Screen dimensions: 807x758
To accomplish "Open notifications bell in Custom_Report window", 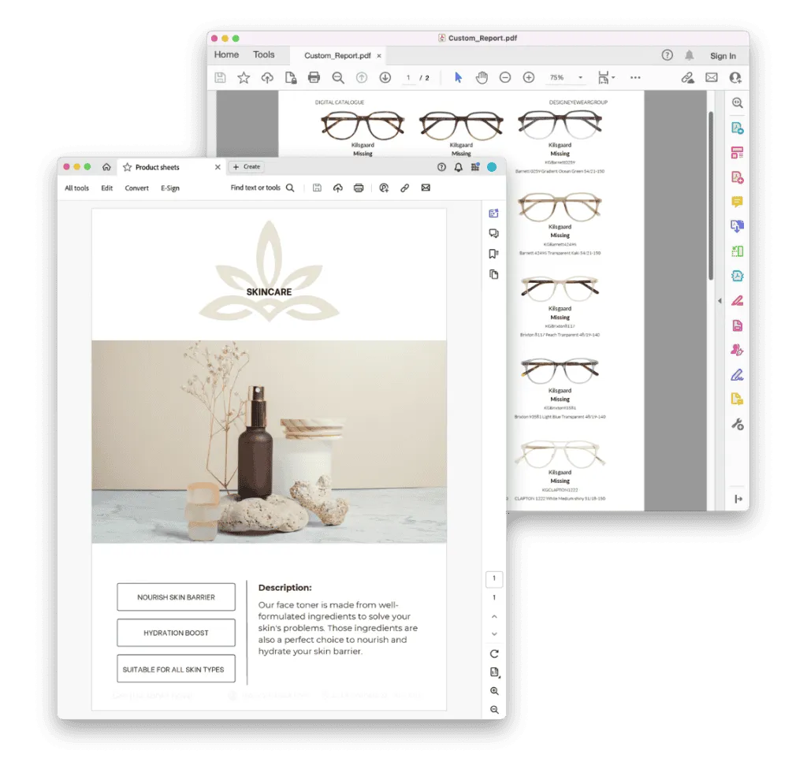I will (x=690, y=55).
